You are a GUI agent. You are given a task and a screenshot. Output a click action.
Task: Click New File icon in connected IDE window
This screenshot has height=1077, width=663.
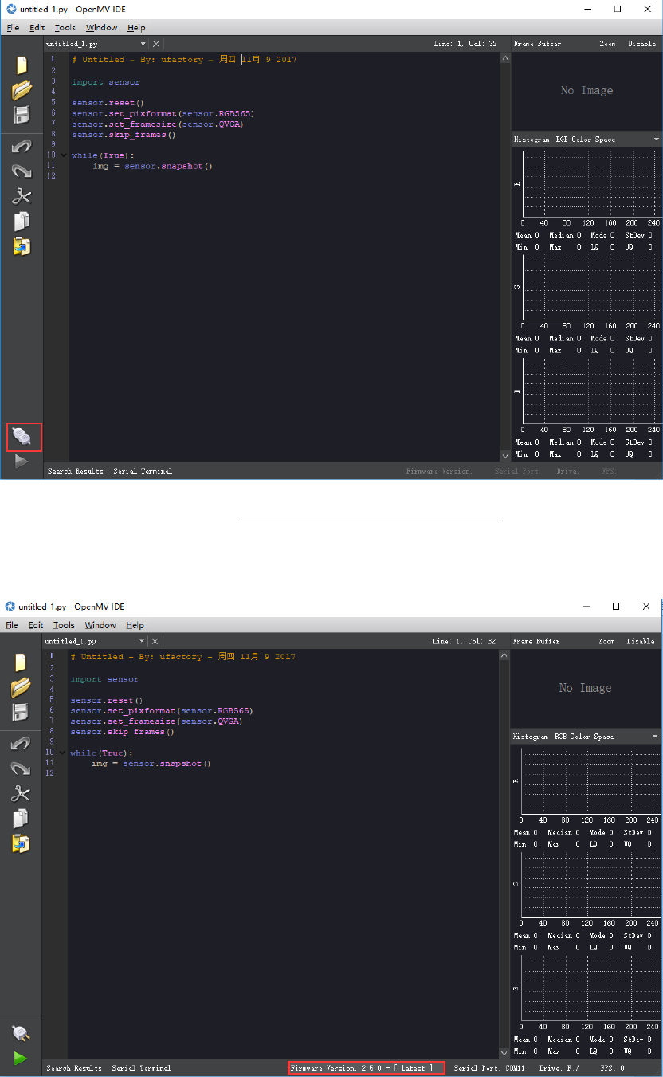click(20, 662)
